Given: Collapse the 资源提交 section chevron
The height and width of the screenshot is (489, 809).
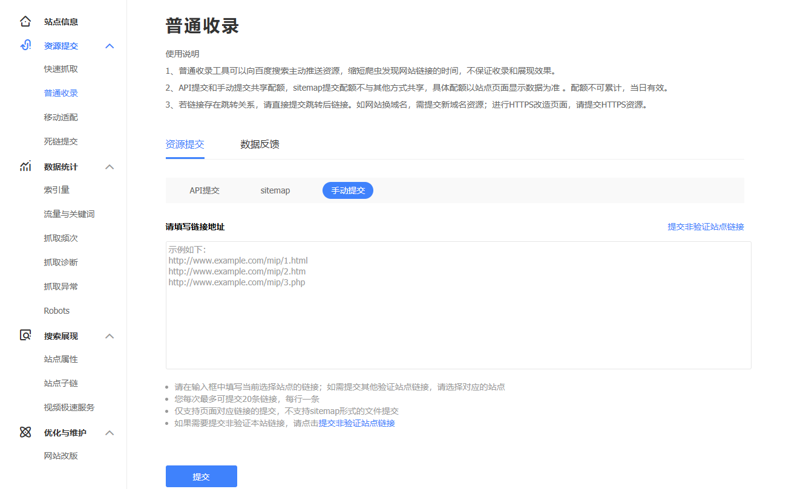Looking at the screenshot, I should [110, 46].
